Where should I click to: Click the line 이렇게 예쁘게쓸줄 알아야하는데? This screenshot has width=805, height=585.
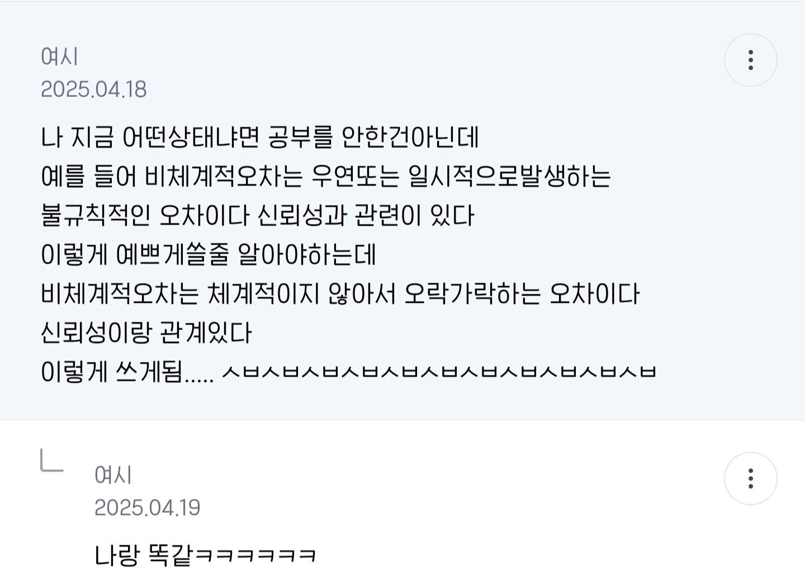pos(208,255)
